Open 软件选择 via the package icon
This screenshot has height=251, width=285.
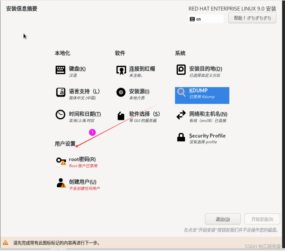click(x=121, y=115)
